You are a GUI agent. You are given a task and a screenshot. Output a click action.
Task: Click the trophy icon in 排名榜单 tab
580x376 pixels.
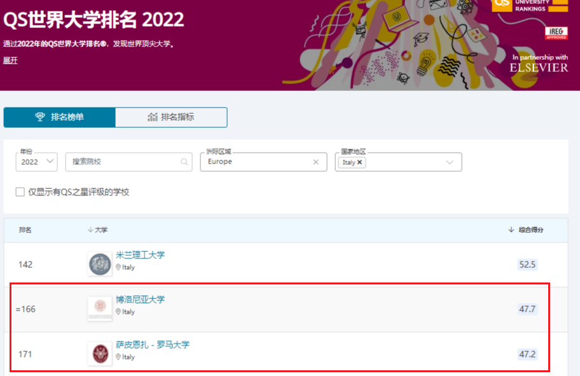40,117
